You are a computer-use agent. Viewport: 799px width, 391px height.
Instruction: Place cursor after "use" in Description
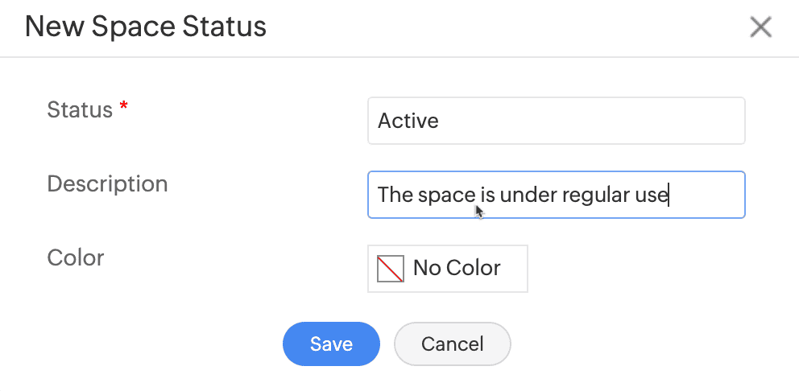tap(669, 195)
